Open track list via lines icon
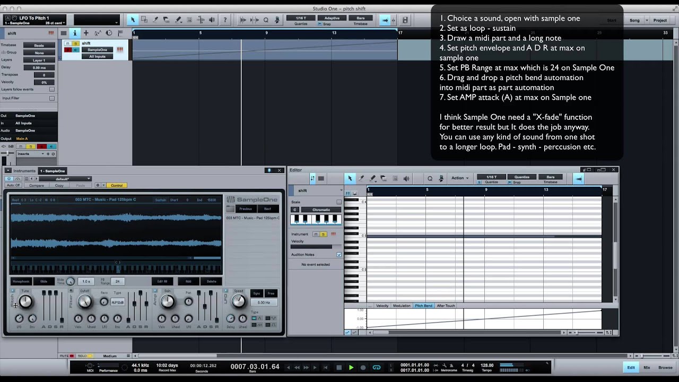 coord(64,33)
